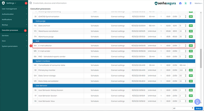This screenshot has height=111, width=204.
Task: Expand Services sidebar section
Action: [x=14, y=36]
